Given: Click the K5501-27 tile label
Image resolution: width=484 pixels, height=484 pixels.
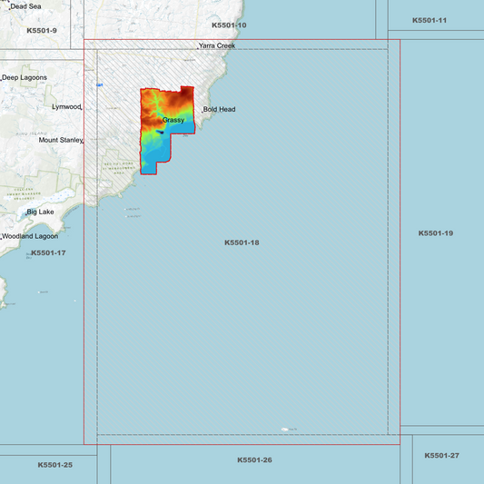Looking at the screenshot, I should (x=441, y=455).
